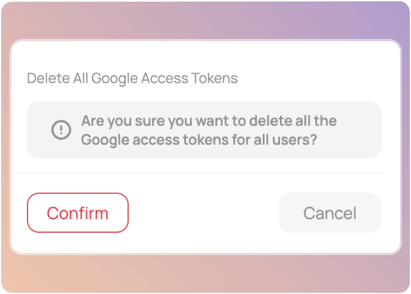Screen dimensions: 411x294
Task: Click the "Delete All Google Access Tokens" title
Action: (132, 78)
